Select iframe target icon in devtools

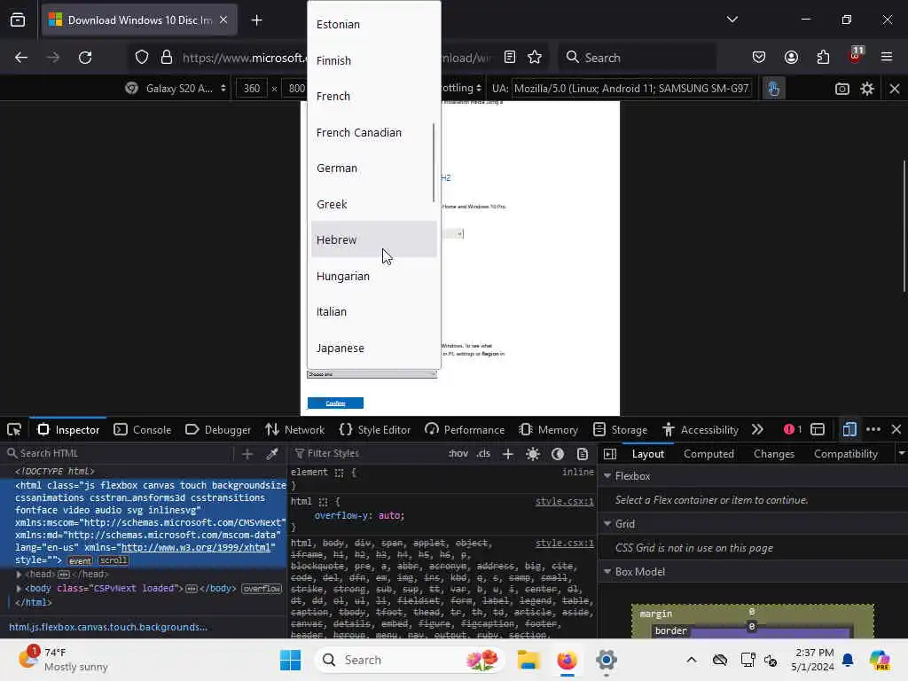coord(818,430)
